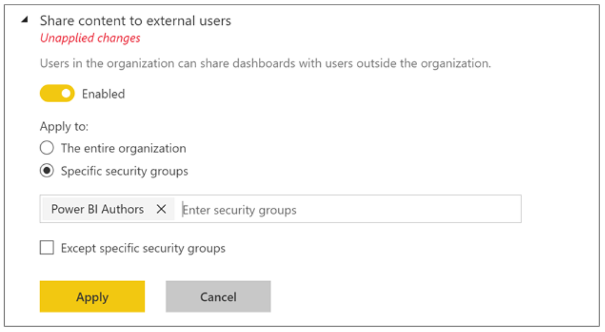Image resolution: width=605 pixels, height=332 pixels.
Task: Remove the Power BI Authors group tag
Action: point(161,209)
